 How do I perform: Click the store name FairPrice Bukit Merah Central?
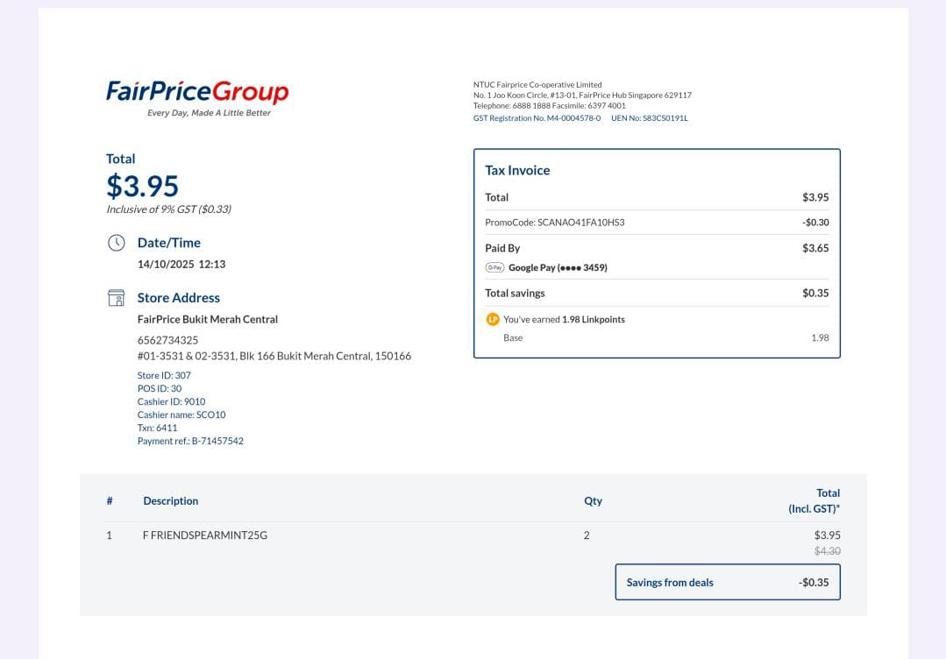point(208,320)
